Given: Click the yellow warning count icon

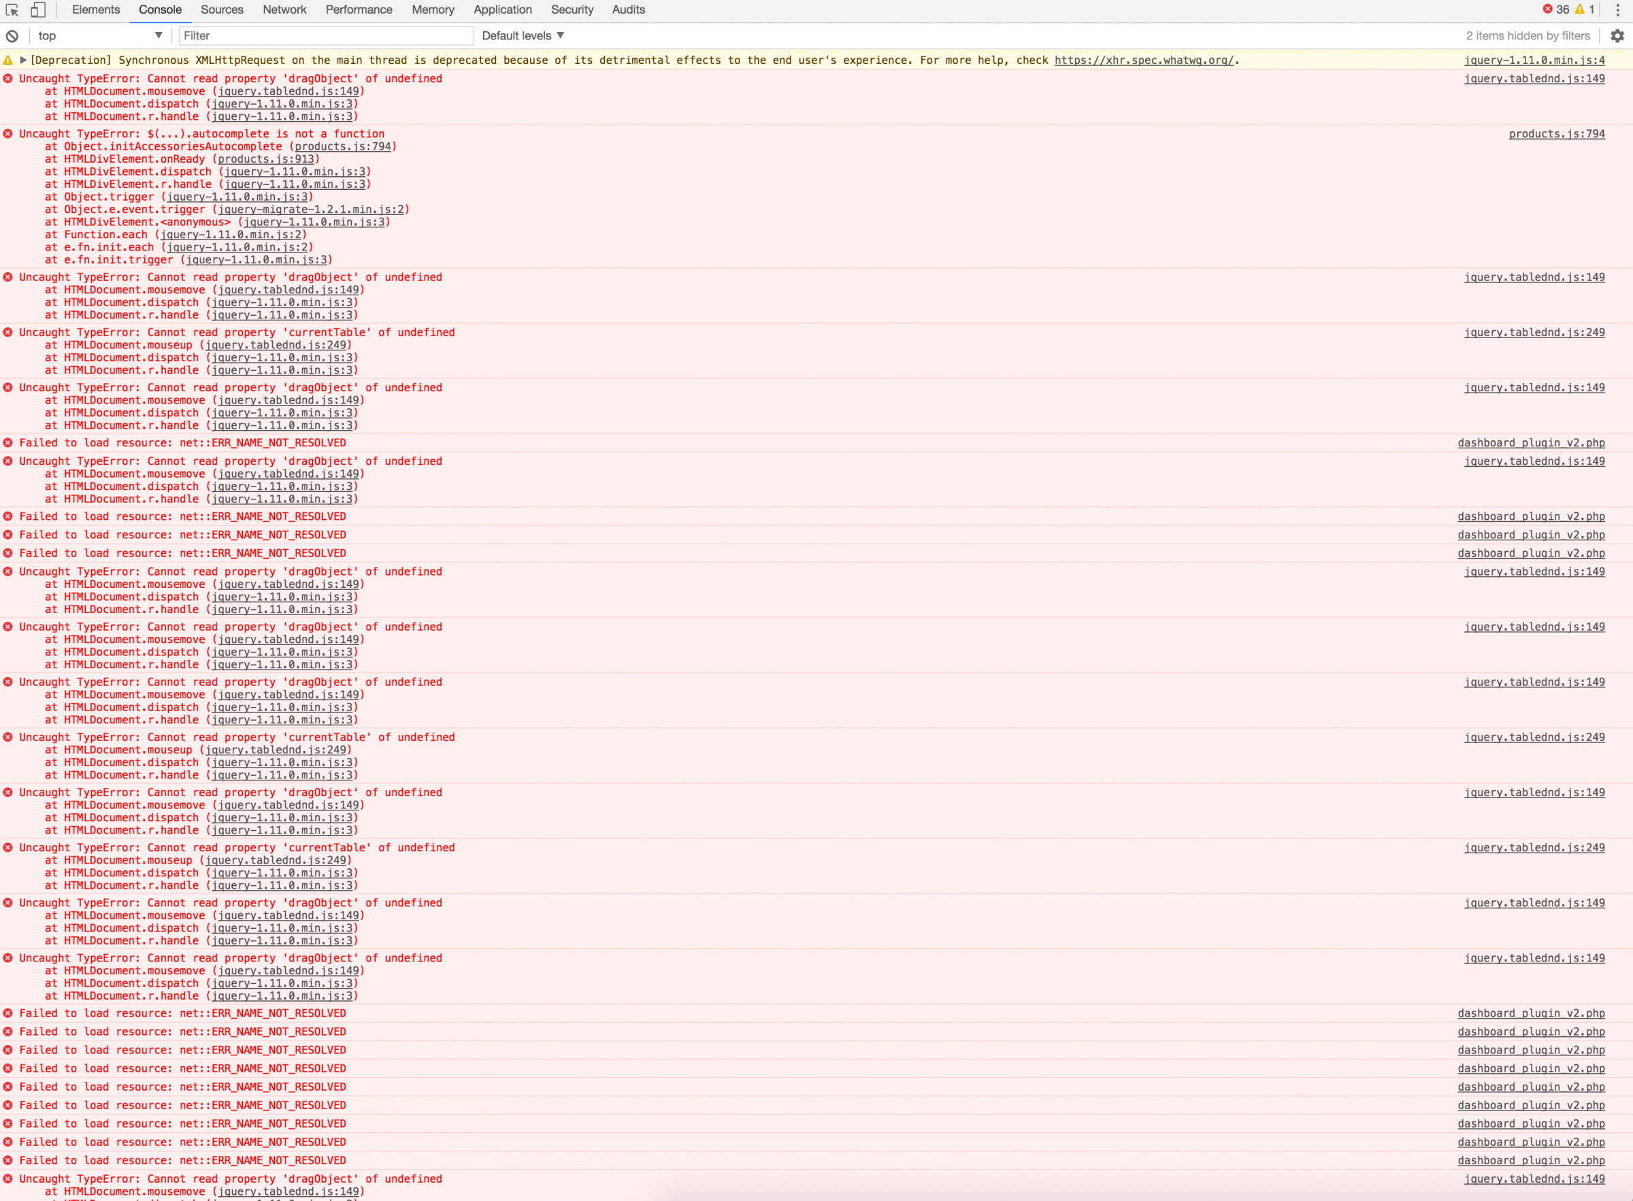Looking at the screenshot, I should pyautogui.click(x=1579, y=10).
